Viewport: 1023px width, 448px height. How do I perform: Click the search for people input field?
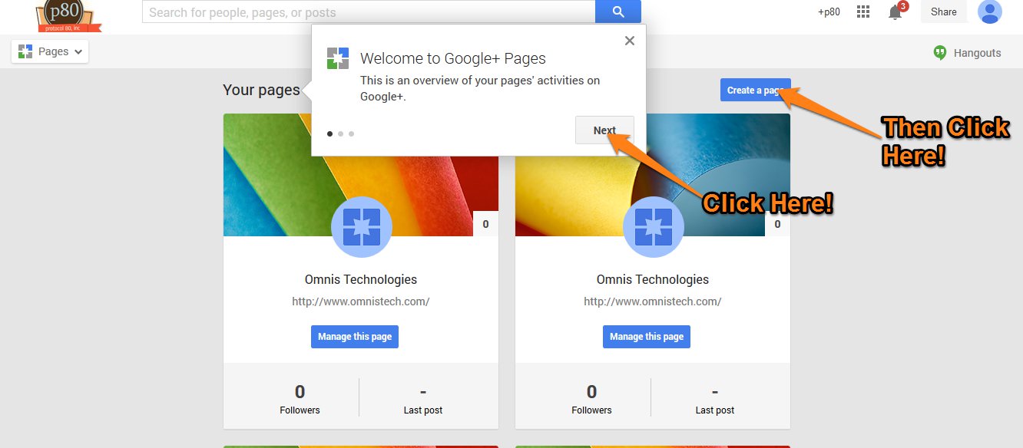tap(369, 12)
